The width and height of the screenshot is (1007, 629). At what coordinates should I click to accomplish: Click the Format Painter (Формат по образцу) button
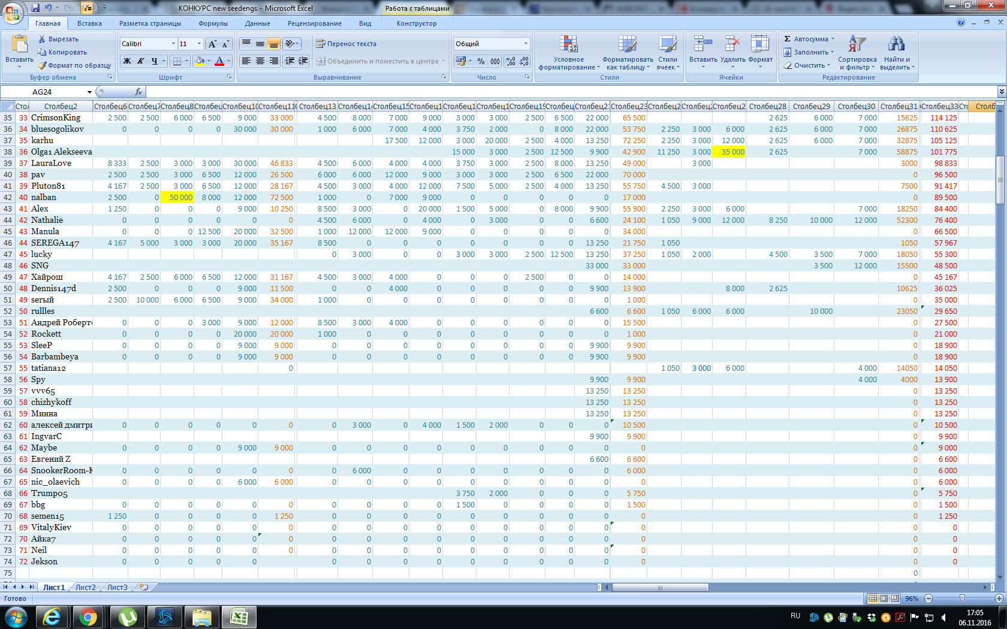(74, 65)
